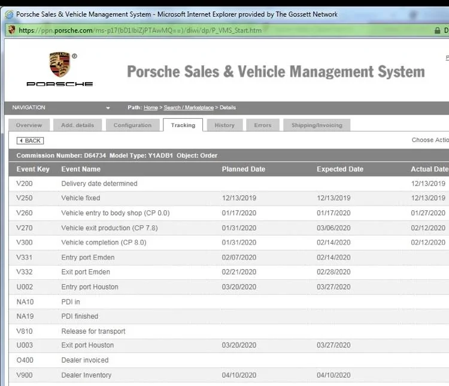Select the 'PDI in' event
The width and height of the screenshot is (449, 386).
point(71,301)
